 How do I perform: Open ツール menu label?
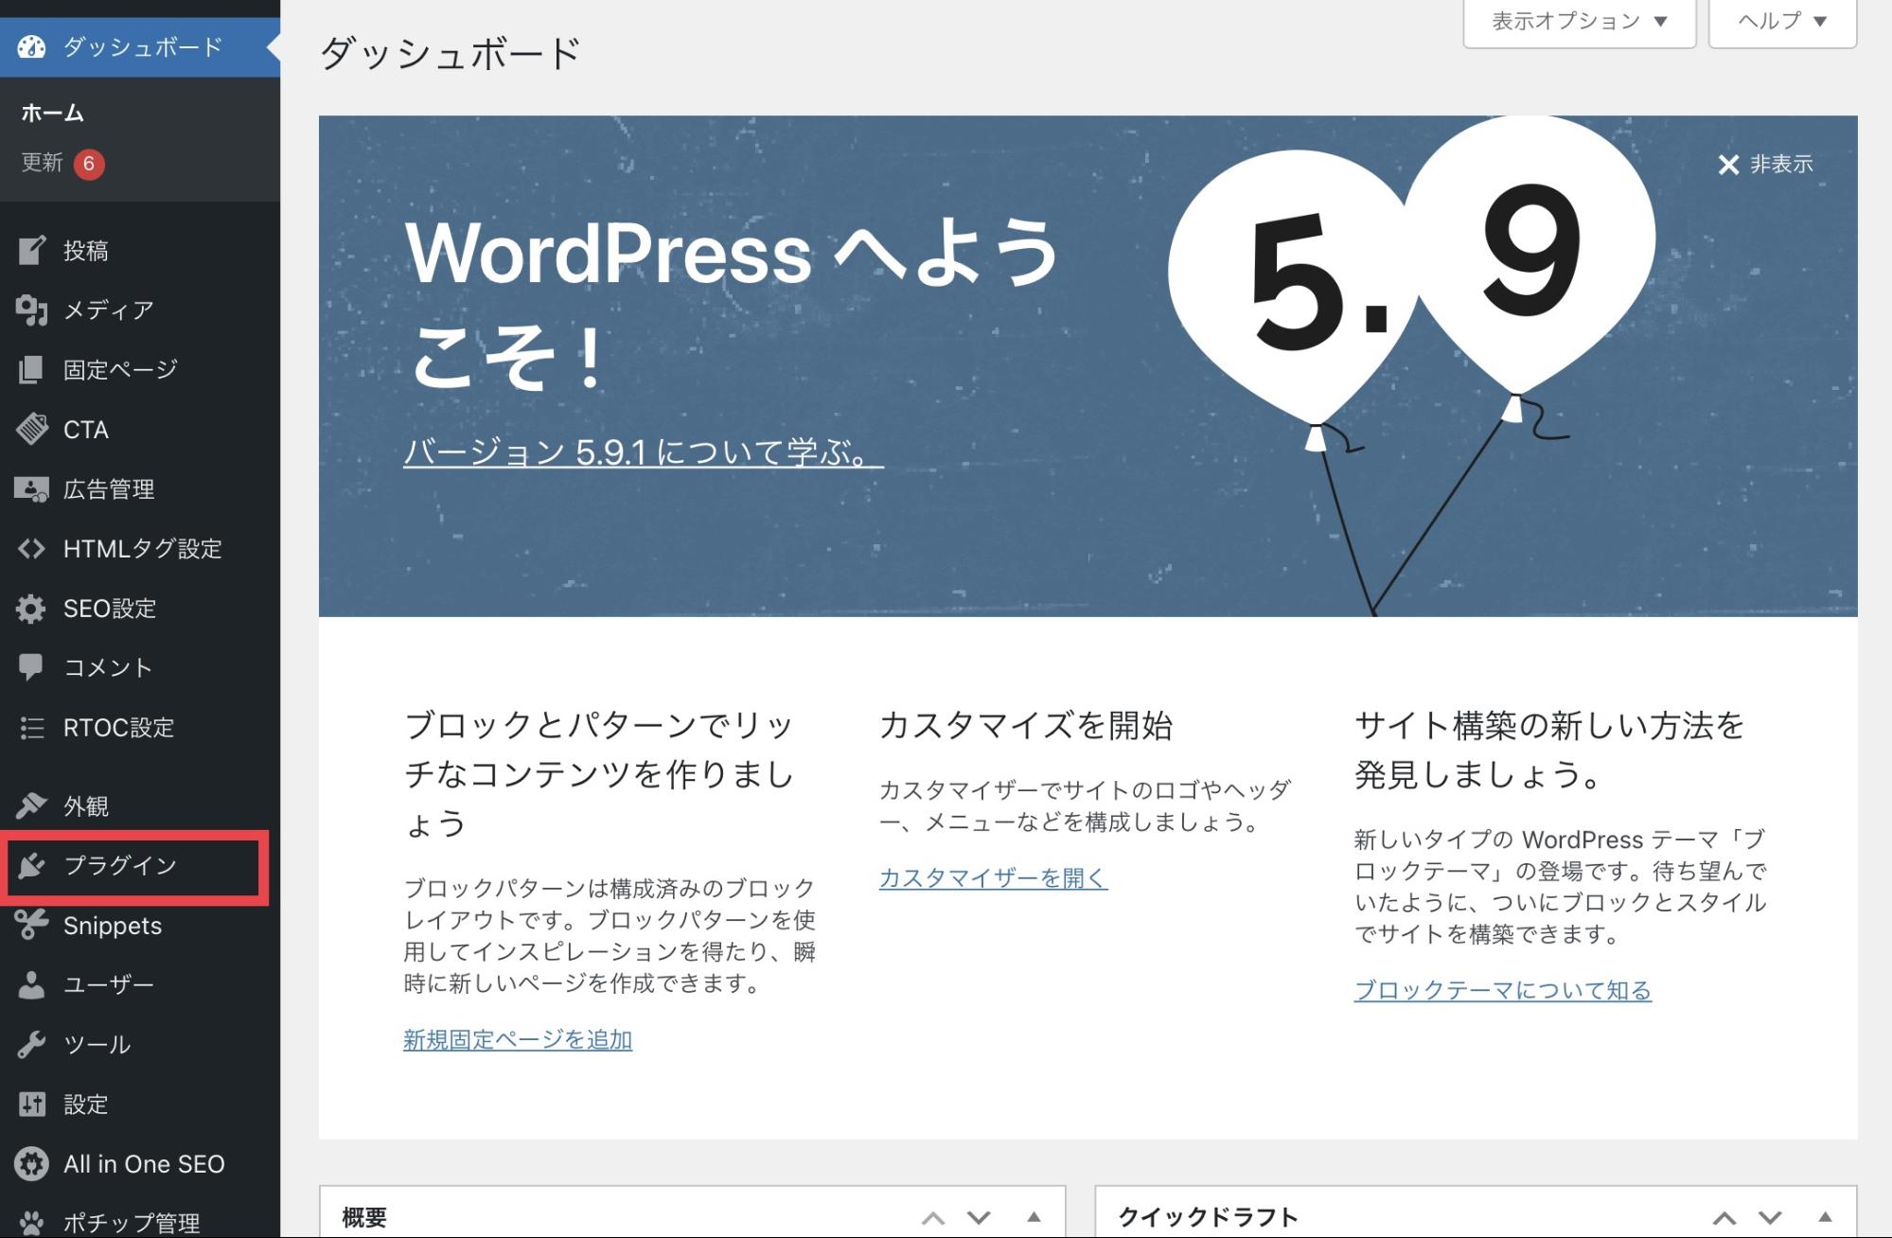point(97,1044)
